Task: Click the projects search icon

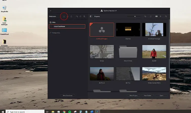Action: coord(166,16)
